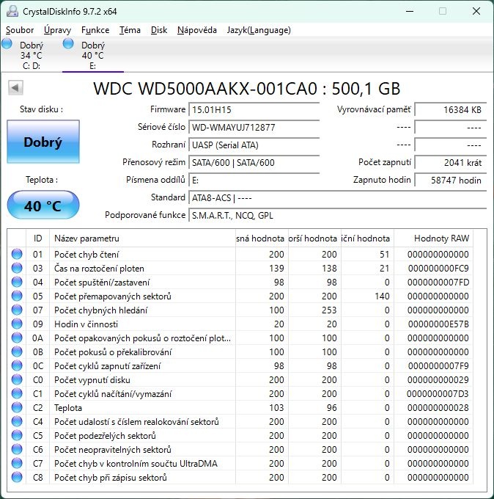This screenshot has height=499, width=494.
Task: Click the Vyrovnávací paměť value 16384 KB
Action: pyautogui.click(x=451, y=110)
